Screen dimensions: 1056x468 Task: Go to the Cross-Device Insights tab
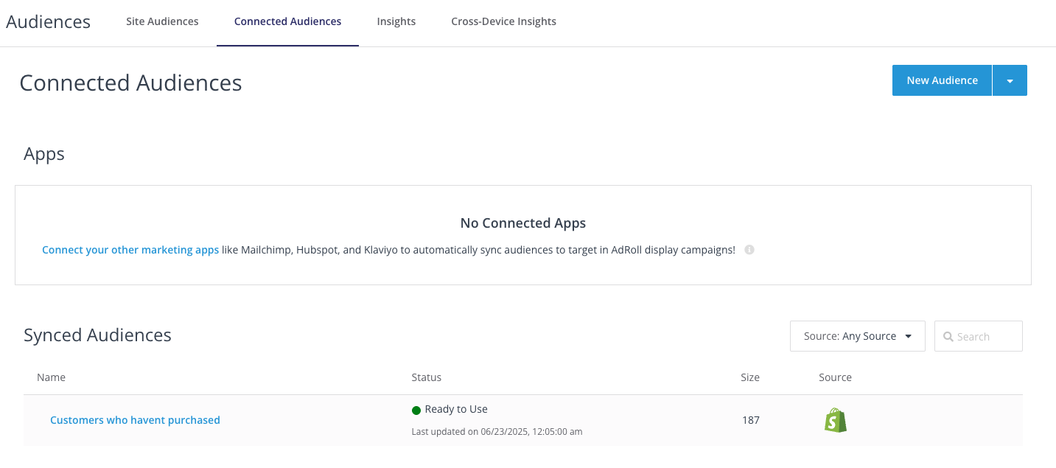tap(503, 21)
